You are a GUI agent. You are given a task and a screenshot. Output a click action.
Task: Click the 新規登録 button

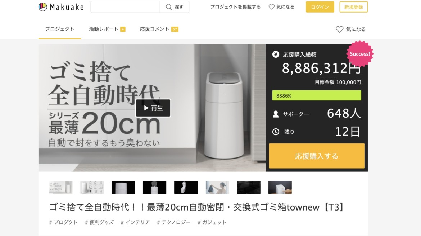[353, 7]
